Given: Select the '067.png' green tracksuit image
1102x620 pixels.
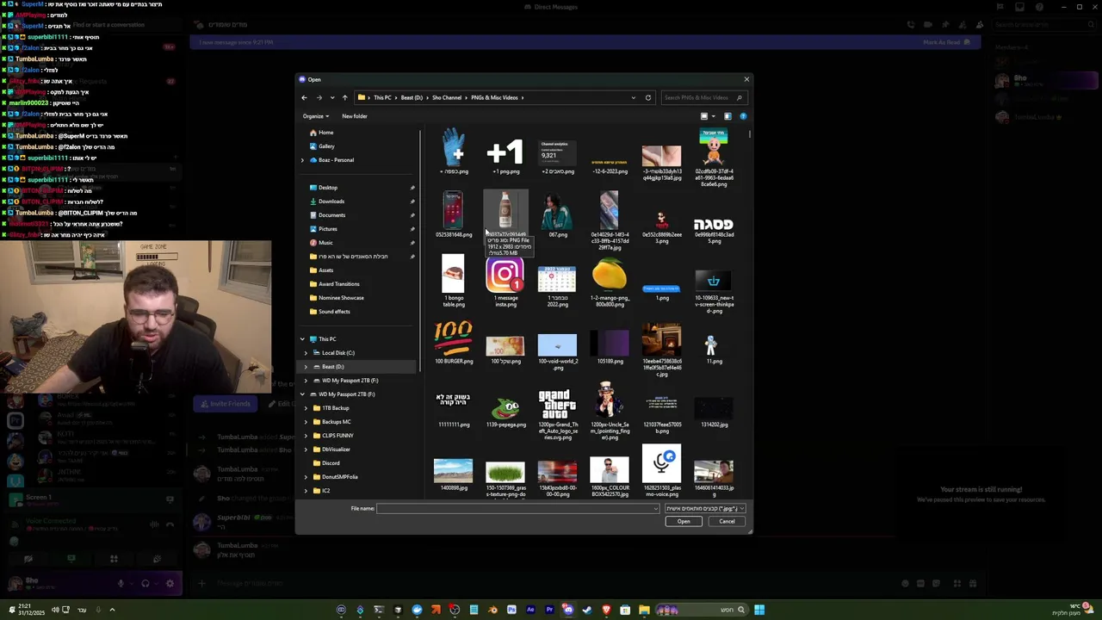Looking at the screenshot, I should [x=557, y=215].
